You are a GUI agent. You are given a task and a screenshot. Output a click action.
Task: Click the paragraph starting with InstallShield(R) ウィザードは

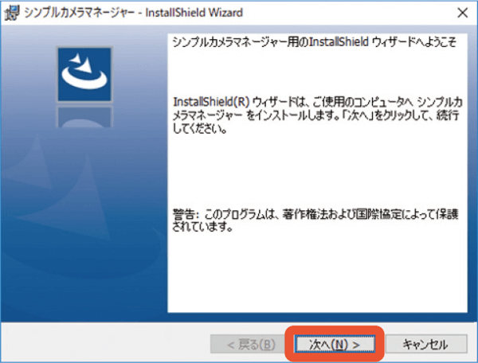[x=317, y=115]
